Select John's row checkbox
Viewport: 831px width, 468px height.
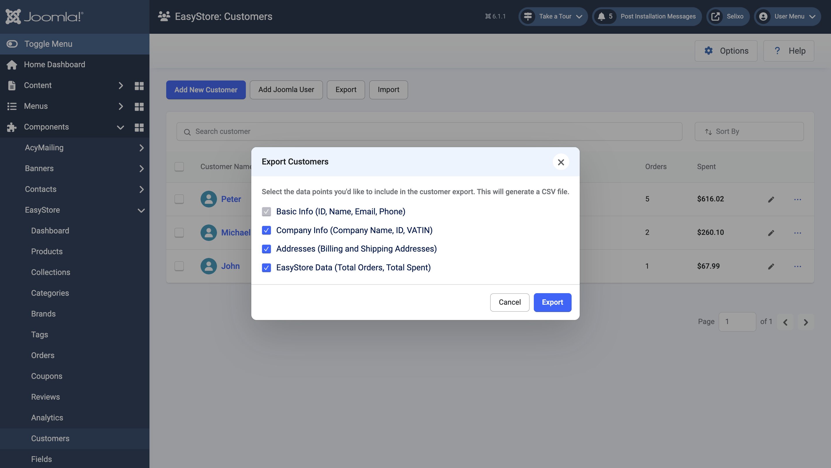[179, 266]
